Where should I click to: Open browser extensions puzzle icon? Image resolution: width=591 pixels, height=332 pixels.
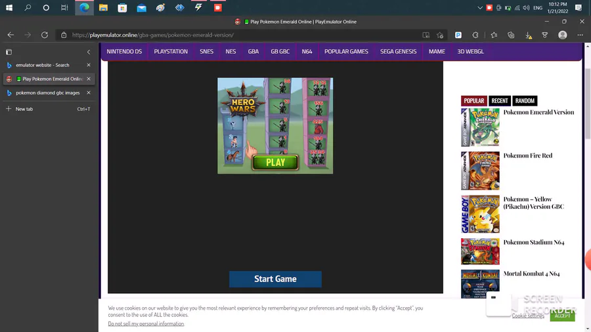tap(475, 35)
